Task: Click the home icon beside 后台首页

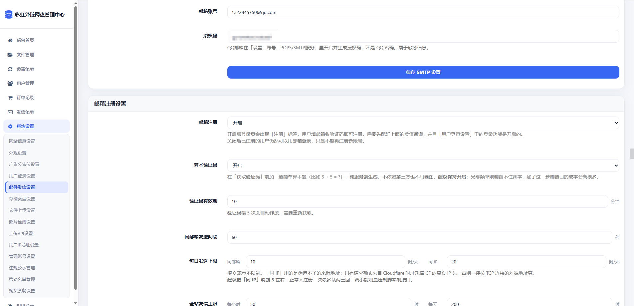Action: click(x=10, y=40)
